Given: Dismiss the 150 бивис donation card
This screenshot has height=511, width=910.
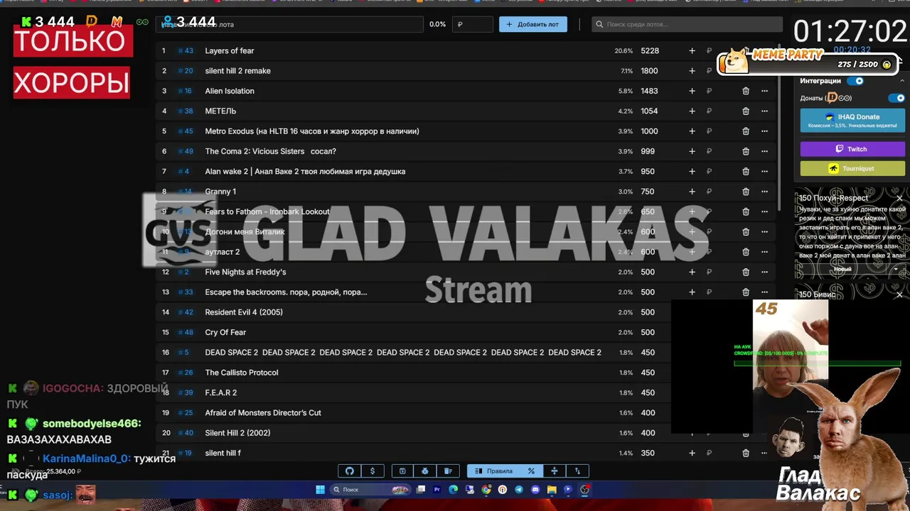Looking at the screenshot, I should tap(899, 295).
